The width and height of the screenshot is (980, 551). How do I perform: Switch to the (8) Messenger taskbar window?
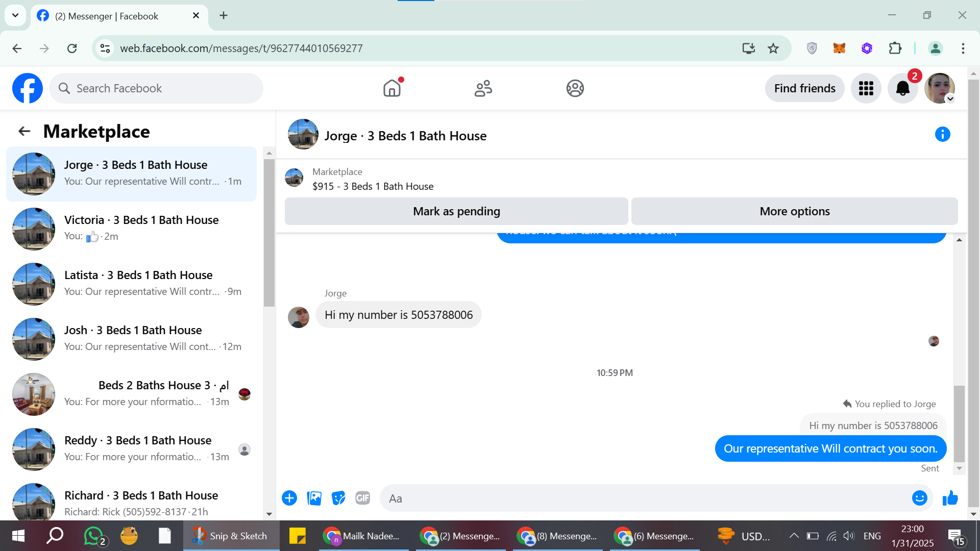click(557, 536)
